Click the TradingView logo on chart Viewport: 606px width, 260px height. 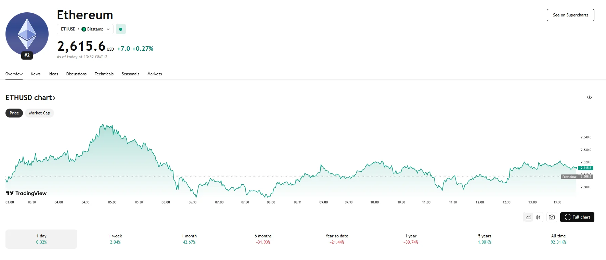click(x=26, y=194)
